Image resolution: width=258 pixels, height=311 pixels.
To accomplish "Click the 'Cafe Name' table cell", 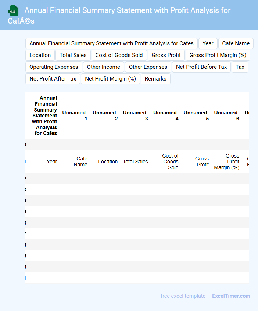I will pos(80,162).
